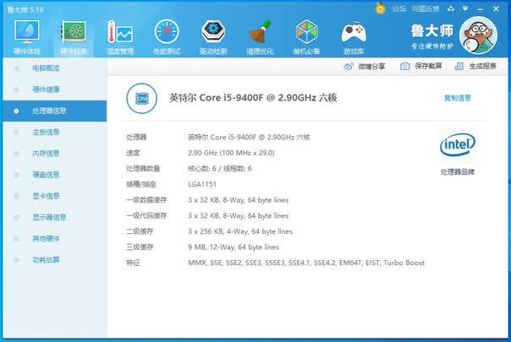Open 功耗估算 power estimation section
Image resolution: width=511 pixels, height=342 pixels.
pos(46,259)
